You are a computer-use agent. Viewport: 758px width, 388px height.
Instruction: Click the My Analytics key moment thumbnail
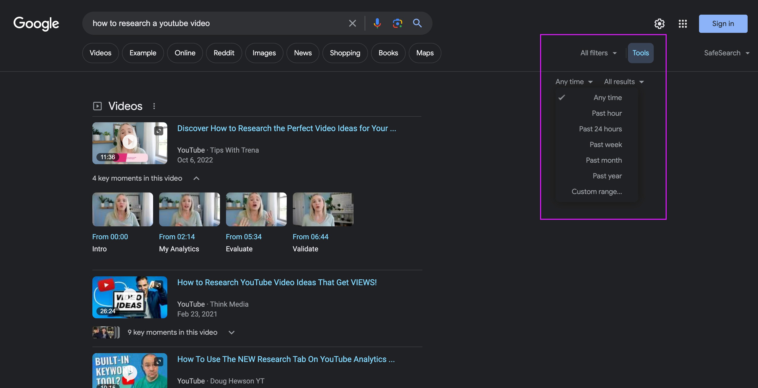189,209
